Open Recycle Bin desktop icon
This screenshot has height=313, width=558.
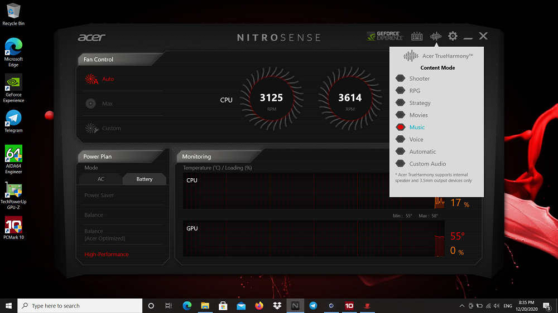pyautogui.click(x=13, y=14)
